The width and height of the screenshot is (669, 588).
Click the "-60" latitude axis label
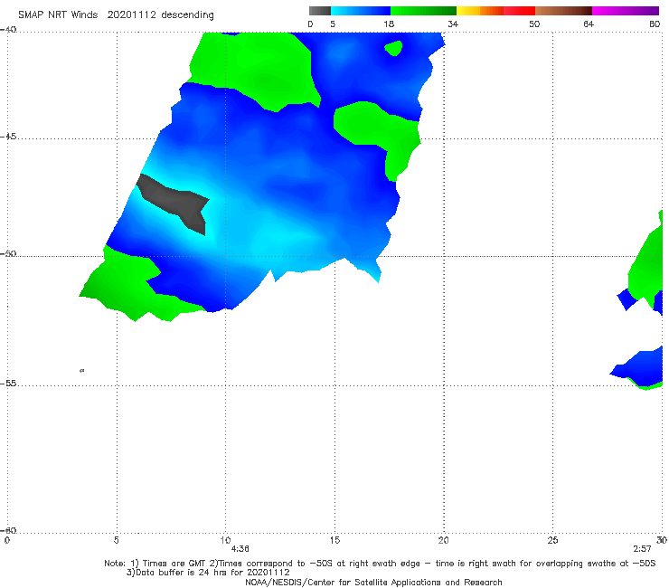coord(8,530)
